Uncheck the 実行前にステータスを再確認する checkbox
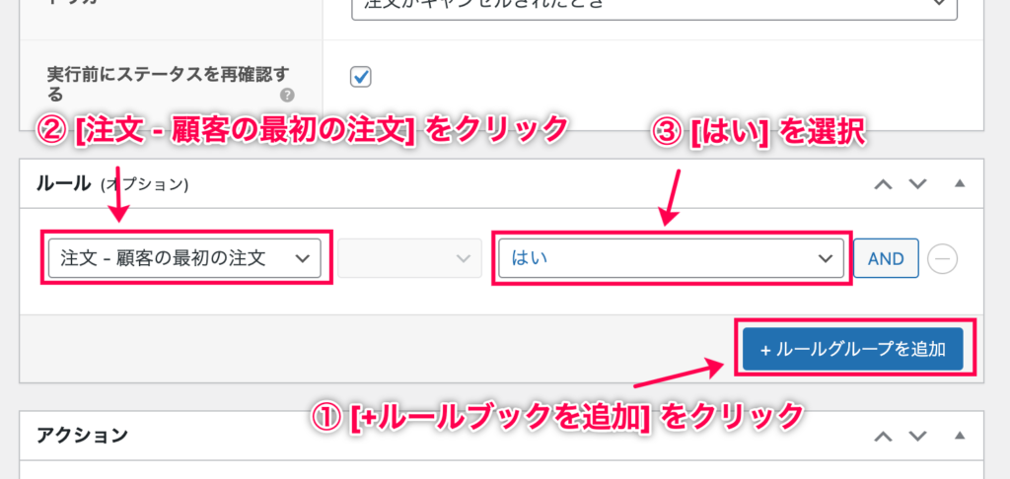This screenshot has width=1010, height=479. [361, 77]
